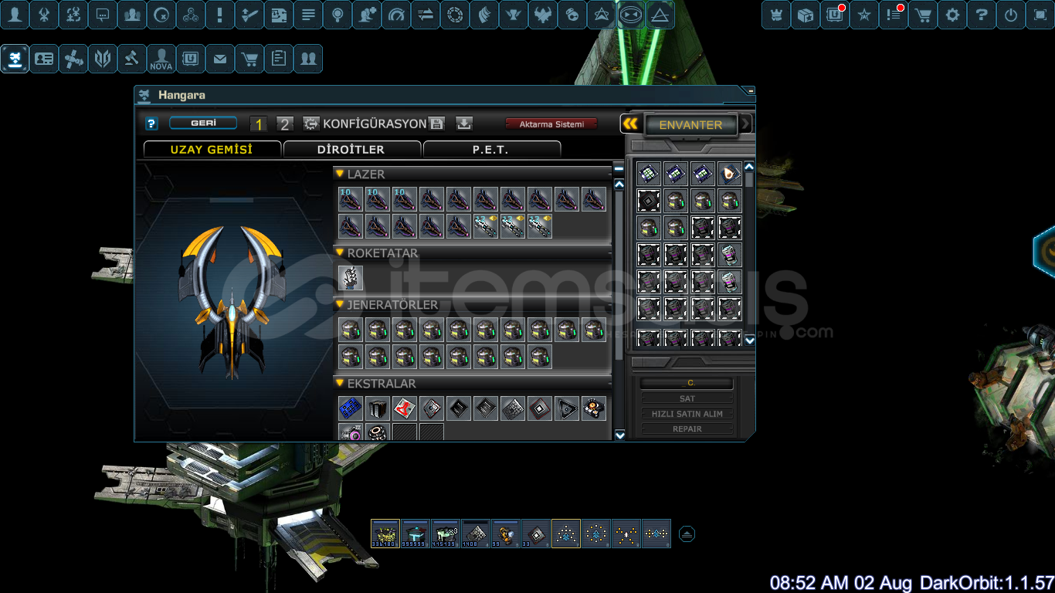Switch to the UZAY GEMİSİ tab
The height and width of the screenshot is (593, 1055).
click(212, 149)
